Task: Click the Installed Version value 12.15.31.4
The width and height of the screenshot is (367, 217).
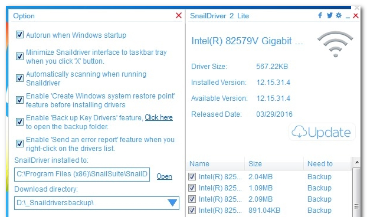Action: coord(273,83)
